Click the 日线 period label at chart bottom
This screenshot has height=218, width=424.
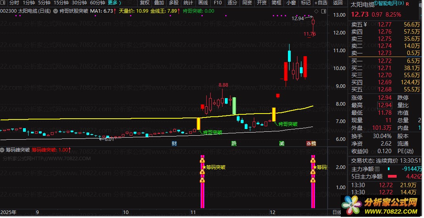pos(337,212)
